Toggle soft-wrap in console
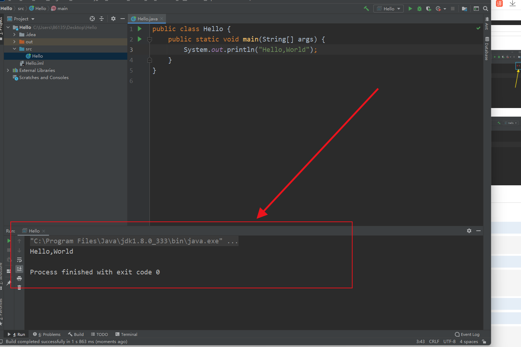The width and height of the screenshot is (521, 347). (x=19, y=260)
